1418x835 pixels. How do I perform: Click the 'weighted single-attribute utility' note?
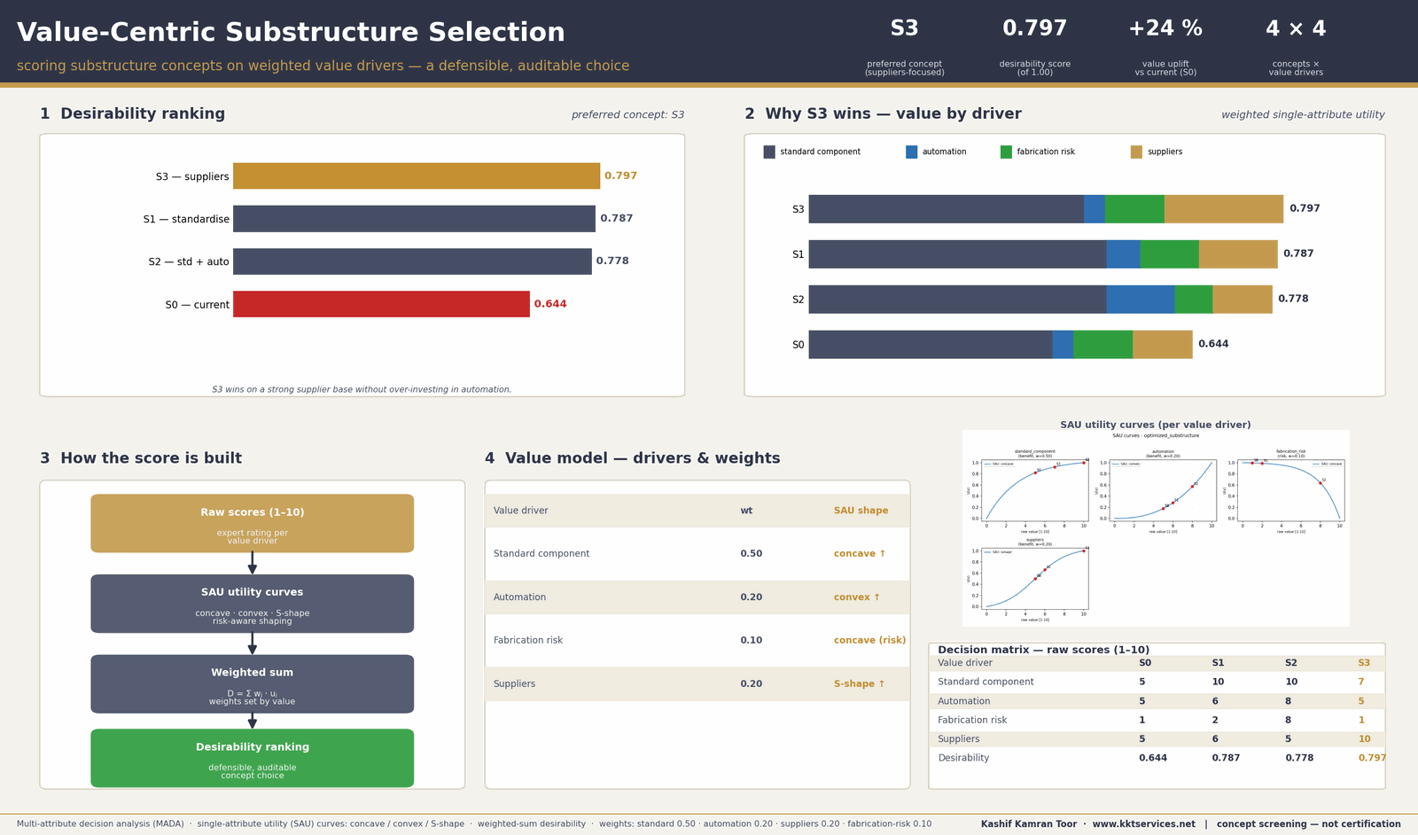[x=1303, y=115]
